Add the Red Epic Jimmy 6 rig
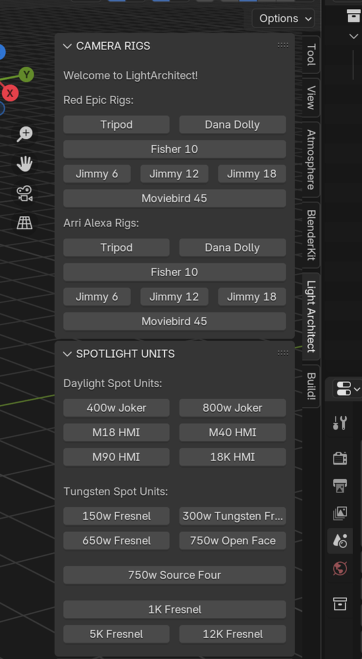 [x=97, y=174]
